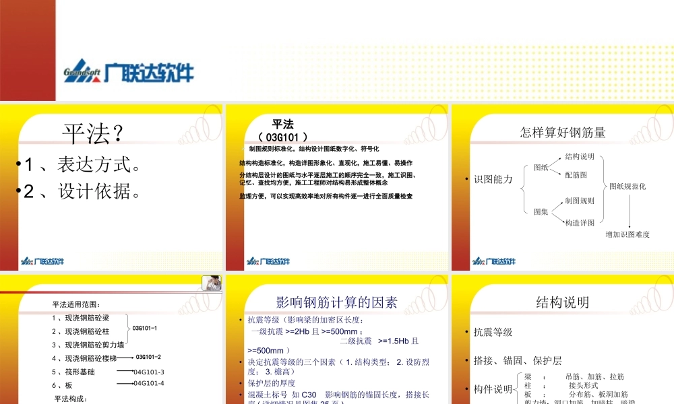Click the '一级抗震 >=2Hb 且 >=500mm' line
Image resolution: width=674 pixels, height=404 pixels.
tap(307, 331)
